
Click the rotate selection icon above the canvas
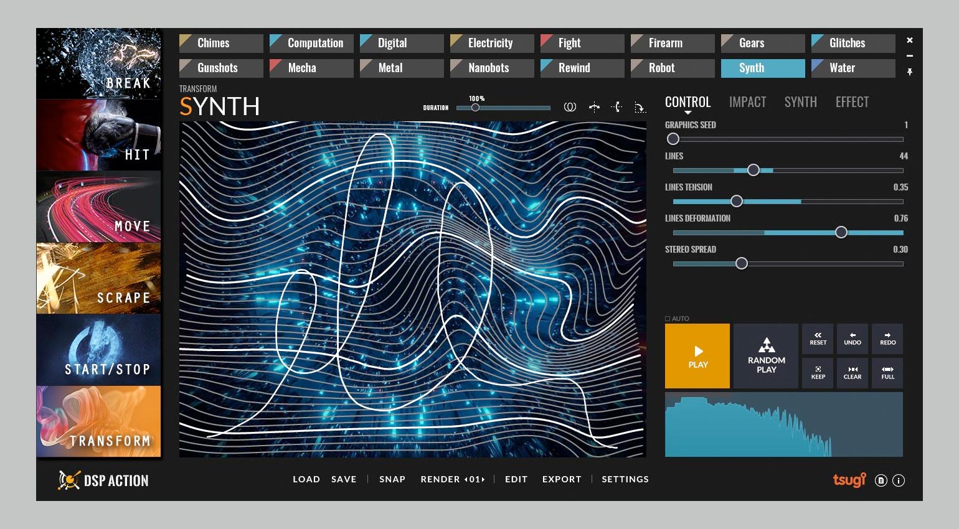(640, 106)
